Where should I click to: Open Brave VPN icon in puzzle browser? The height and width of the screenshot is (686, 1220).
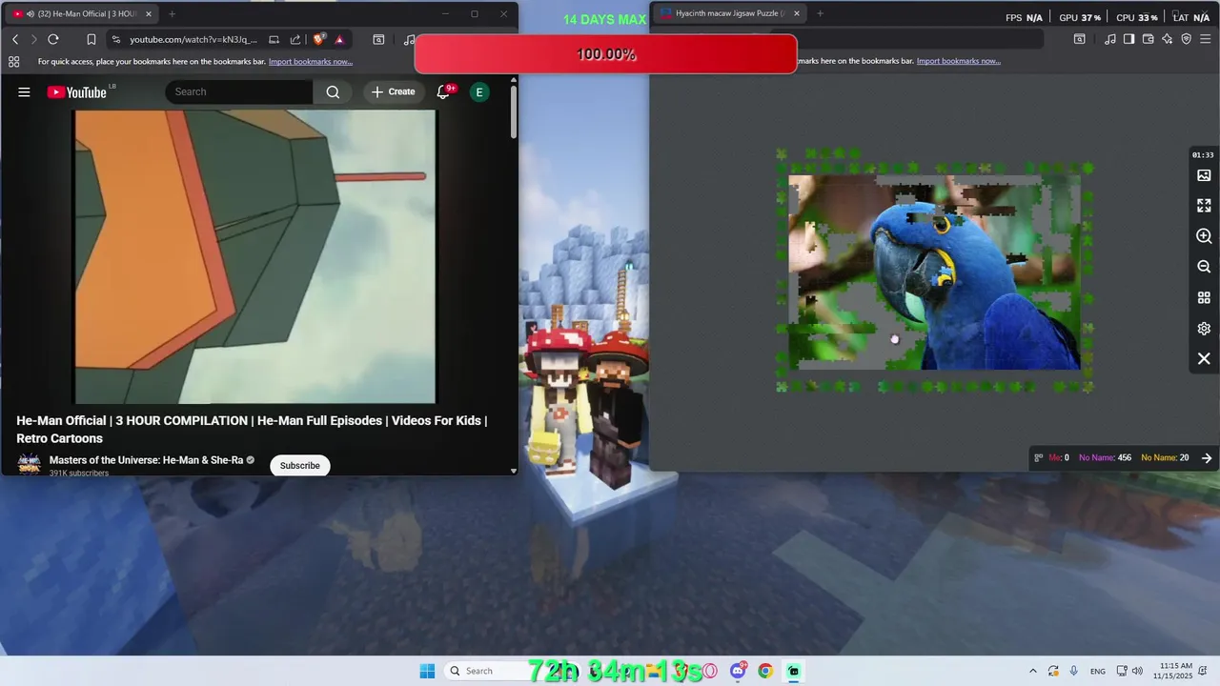(x=1187, y=39)
